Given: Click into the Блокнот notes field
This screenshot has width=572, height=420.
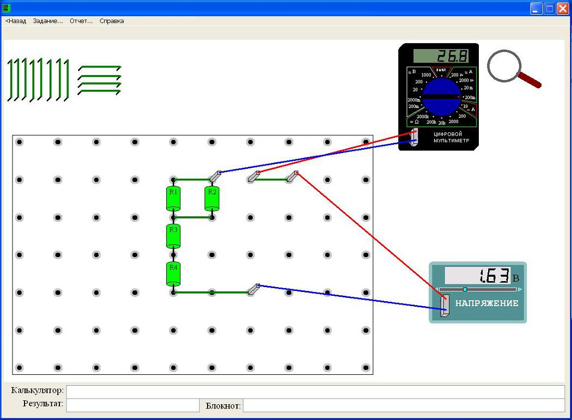Looking at the screenshot, I should (x=404, y=405).
